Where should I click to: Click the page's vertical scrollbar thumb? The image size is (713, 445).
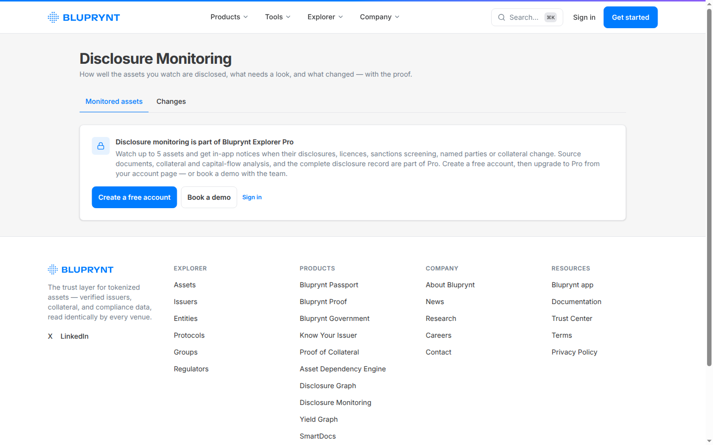pyautogui.click(x=709, y=187)
